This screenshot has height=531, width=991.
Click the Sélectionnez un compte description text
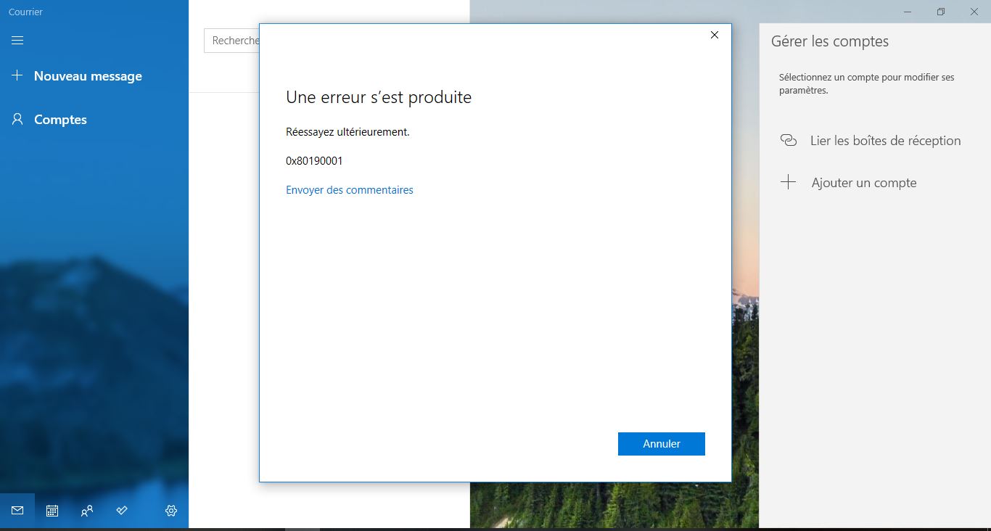866,83
